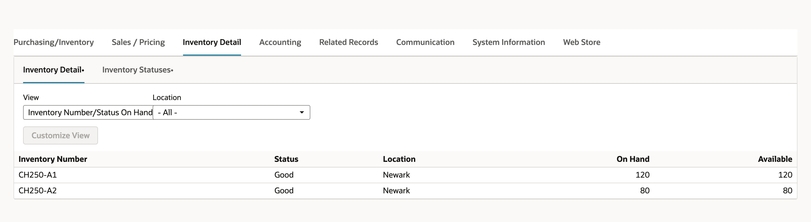This screenshot has height=222, width=811.
Task: Show the System Information tab
Action: pos(509,42)
